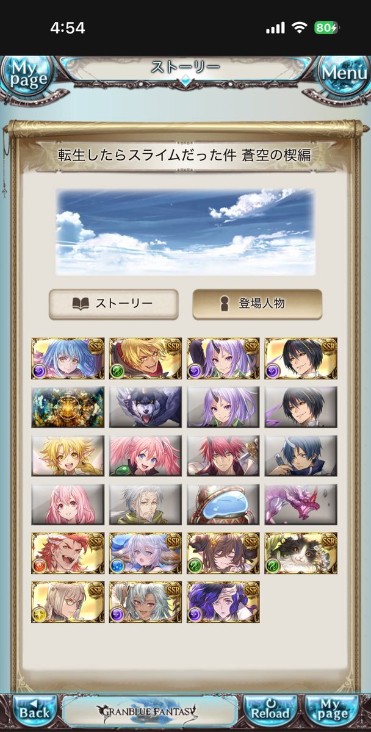Choose the gray-haired old man portrait
Screen dimensions: 371x732
pos(145,504)
